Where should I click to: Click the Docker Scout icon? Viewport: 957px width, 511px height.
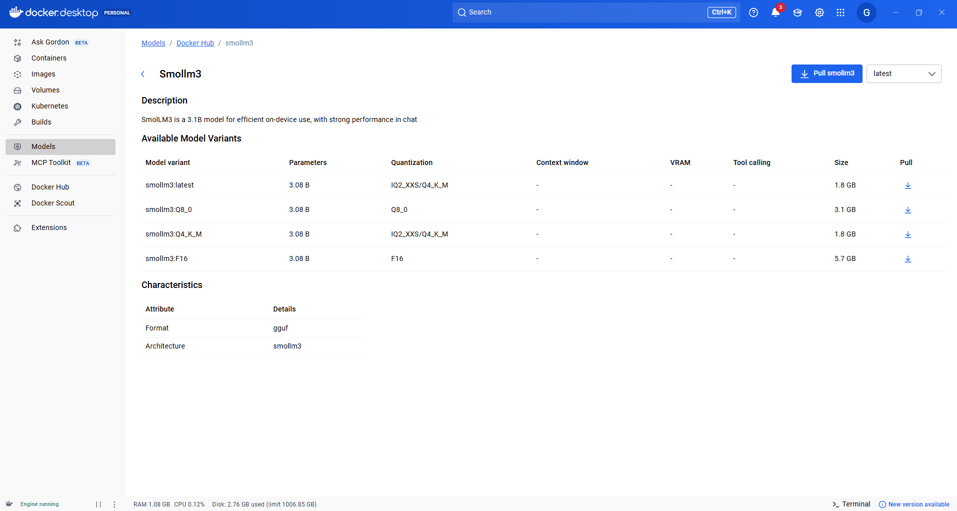click(x=17, y=203)
